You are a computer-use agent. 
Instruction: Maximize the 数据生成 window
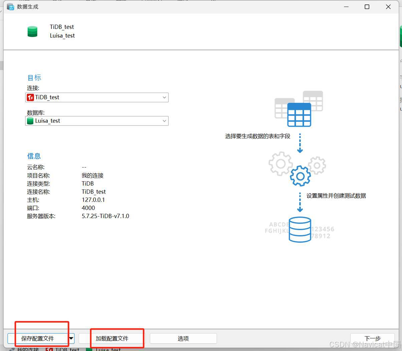coord(367,7)
